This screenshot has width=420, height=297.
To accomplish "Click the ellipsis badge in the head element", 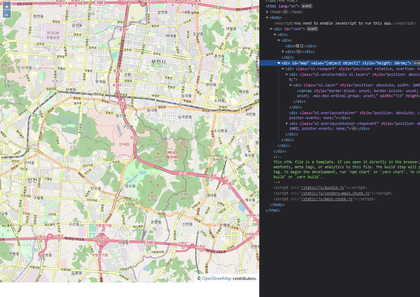I will (x=285, y=12).
